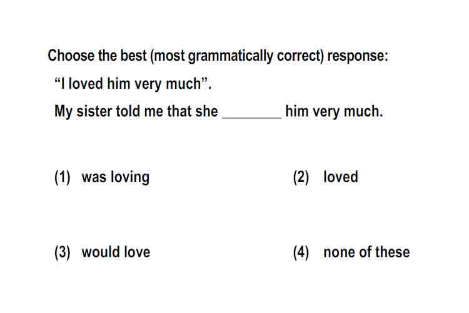
Task: Click the (4) option number label
Action: (x=301, y=252)
